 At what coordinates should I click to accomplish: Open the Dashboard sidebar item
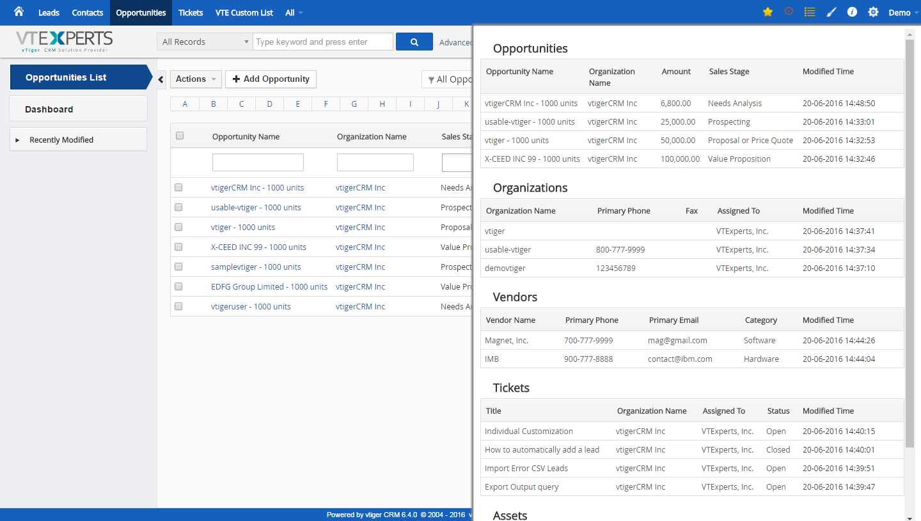(78, 109)
